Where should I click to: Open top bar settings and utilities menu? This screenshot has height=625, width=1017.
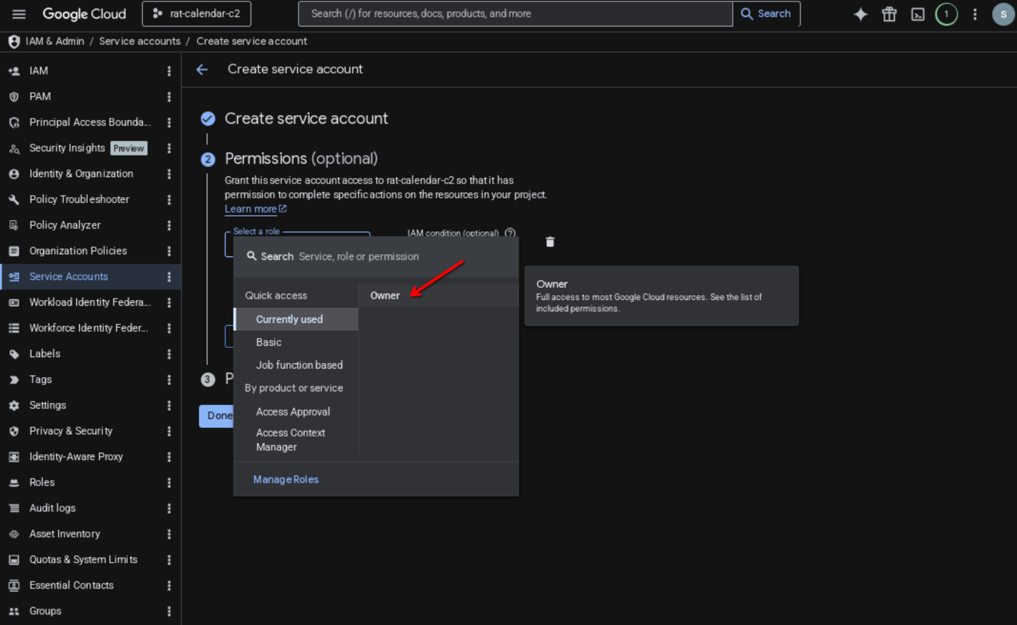point(975,14)
